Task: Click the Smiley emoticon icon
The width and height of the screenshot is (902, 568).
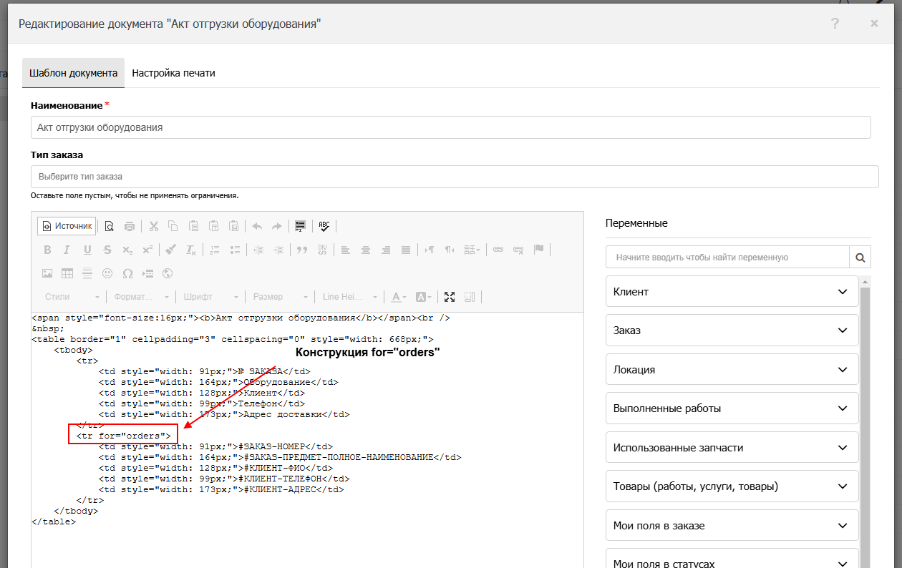Action: tap(107, 273)
